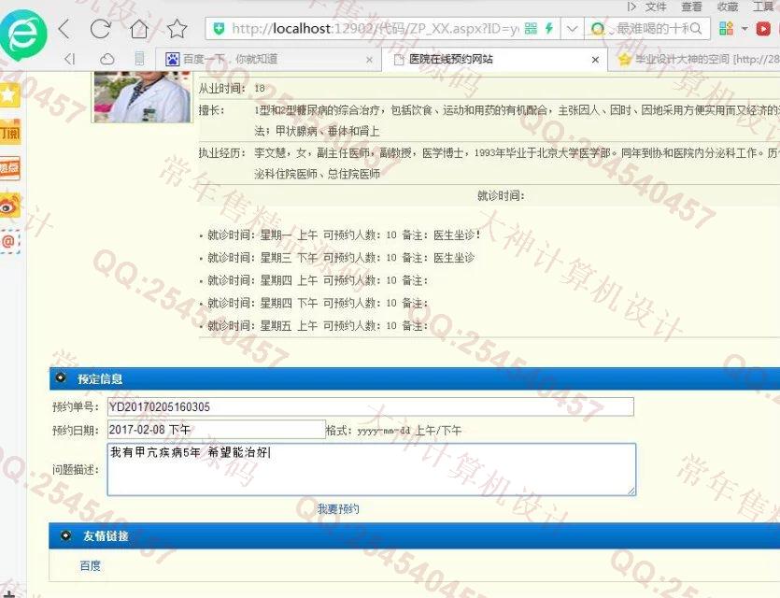
Task: Open the 收藏 menu
Action: (728, 7)
